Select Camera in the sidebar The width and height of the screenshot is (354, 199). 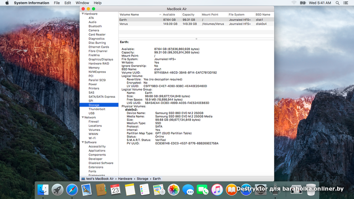pyautogui.click(x=94, y=30)
